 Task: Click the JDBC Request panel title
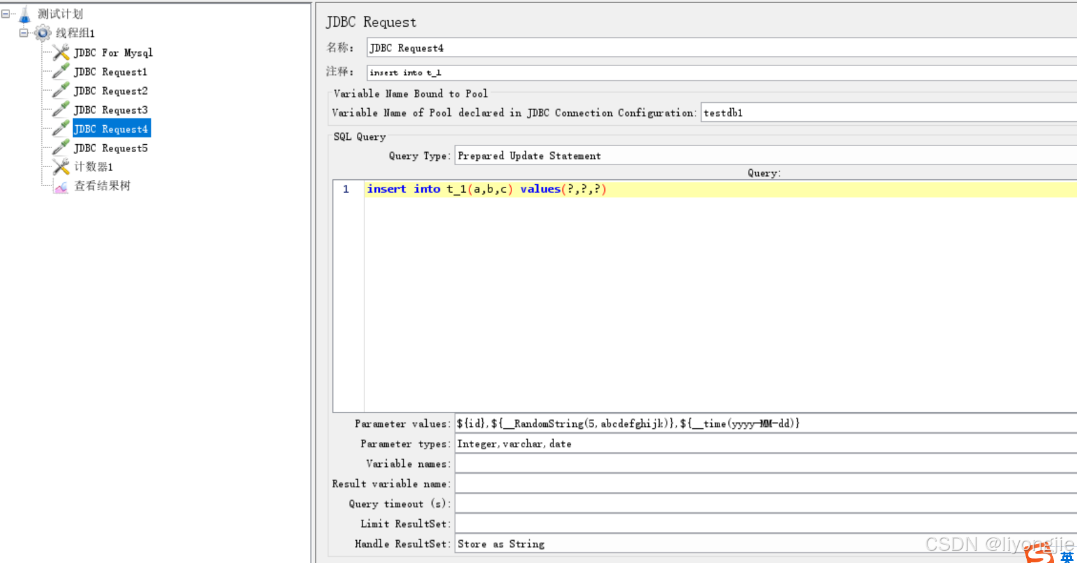(372, 22)
